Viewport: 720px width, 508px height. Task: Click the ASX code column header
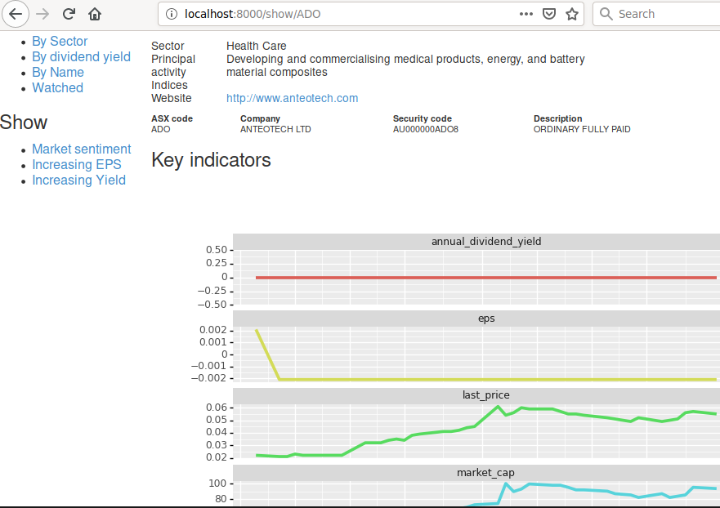click(x=172, y=118)
